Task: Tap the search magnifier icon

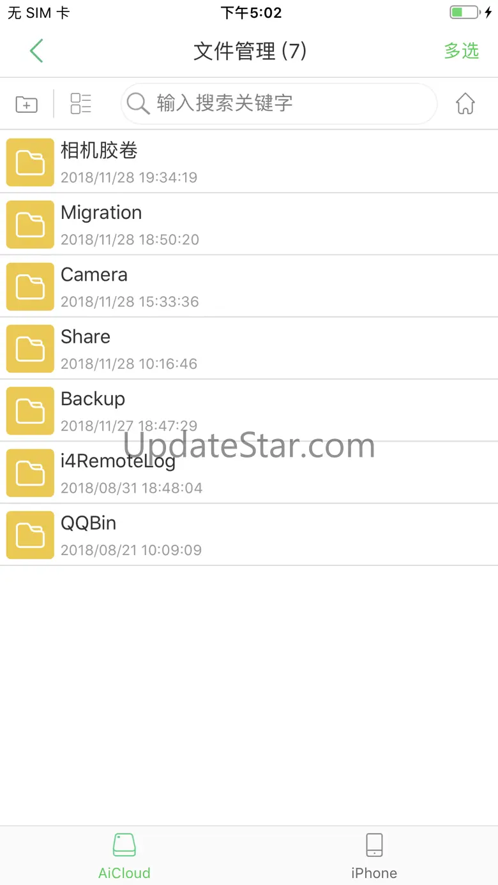Action: pyautogui.click(x=137, y=103)
